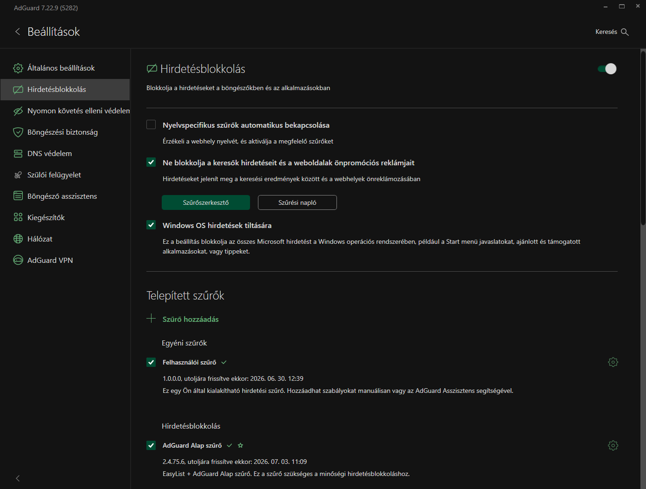646x489 pixels.
Task: Click the Szülői felügyelet icon
Action: click(x=18, y=175)
